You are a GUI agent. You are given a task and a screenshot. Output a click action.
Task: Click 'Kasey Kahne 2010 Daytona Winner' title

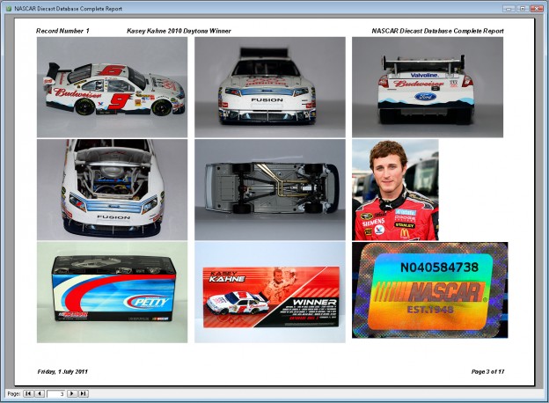pos(179,31)
